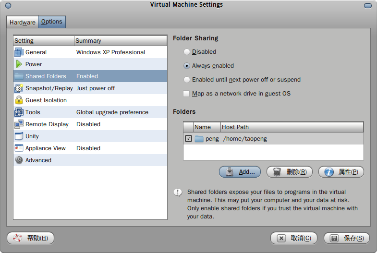Select the Remote Display setting label

(x=47, y=124)
